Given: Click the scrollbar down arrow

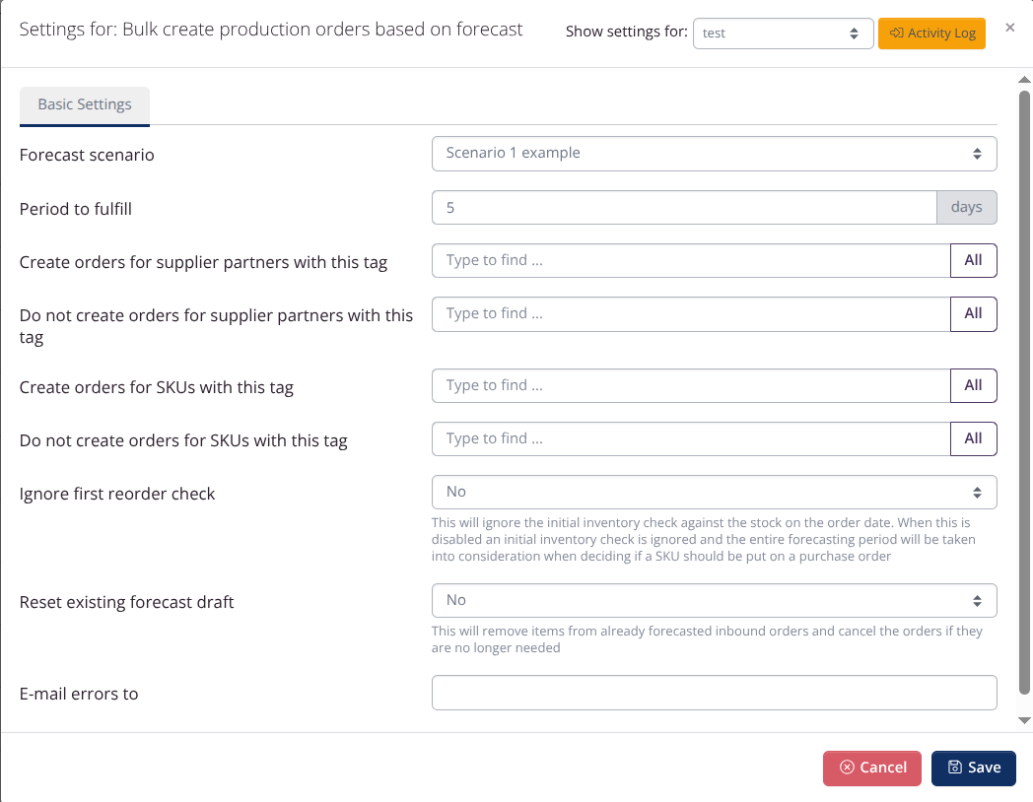Looking at the screenshot, I should click(1024, 721).
